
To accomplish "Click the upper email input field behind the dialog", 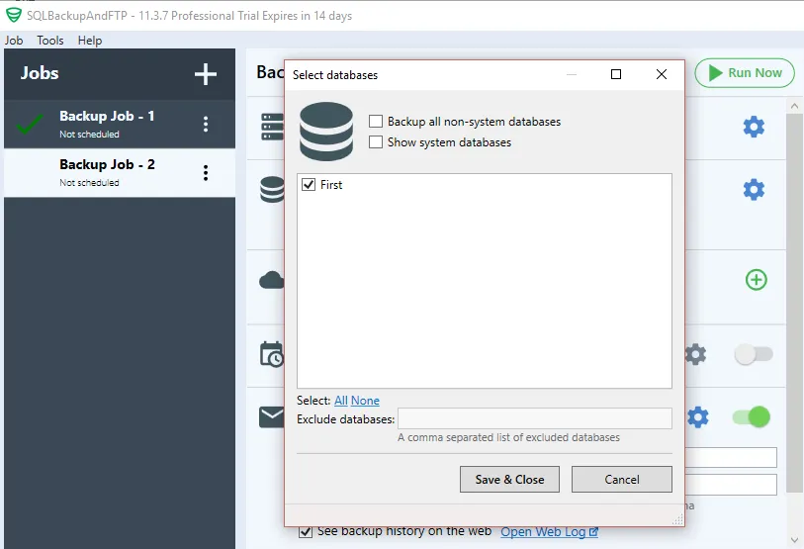I will [731, 457].
